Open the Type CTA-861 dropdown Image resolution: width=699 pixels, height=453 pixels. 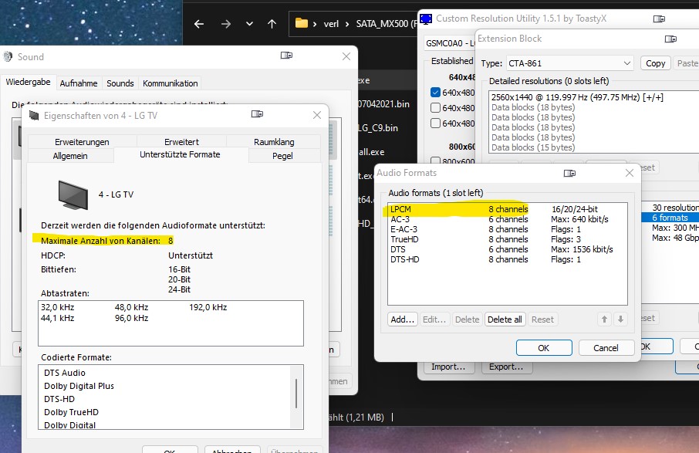[x=569, y=63]
